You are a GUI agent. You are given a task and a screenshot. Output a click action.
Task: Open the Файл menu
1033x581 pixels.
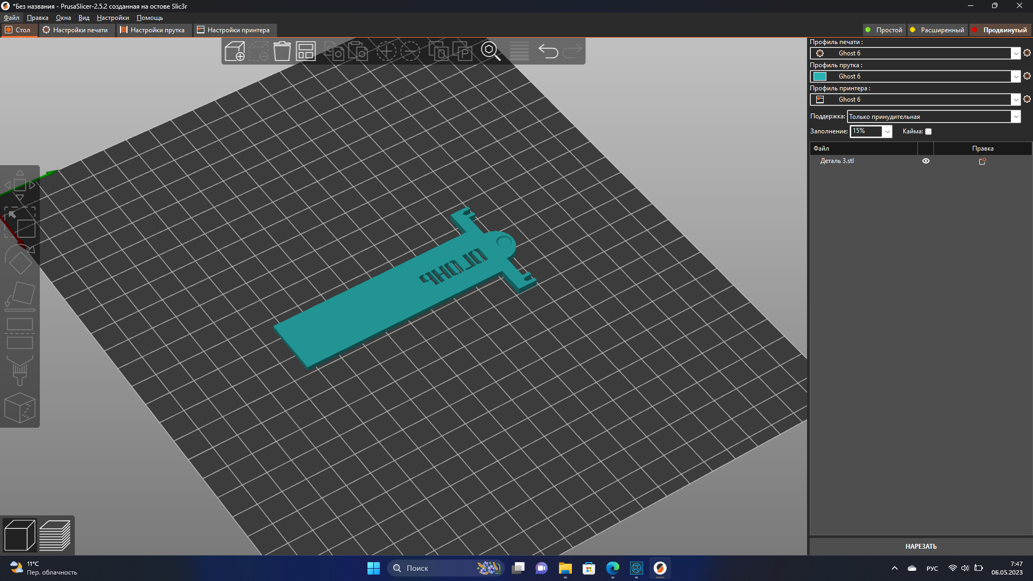tap(11, 18)
